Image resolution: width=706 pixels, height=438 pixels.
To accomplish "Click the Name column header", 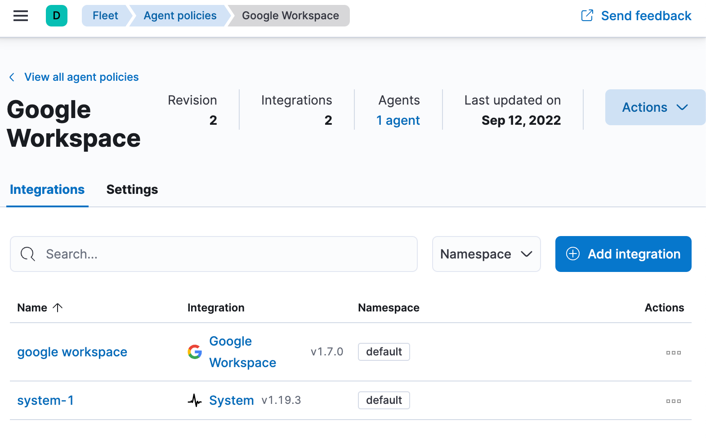I will [32, 307].
